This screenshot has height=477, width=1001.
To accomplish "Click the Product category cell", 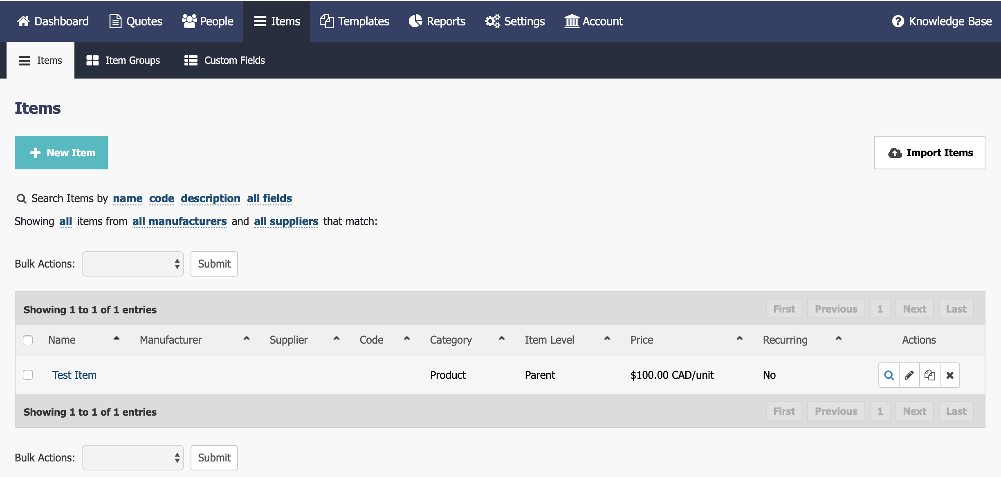I will 448,375.
